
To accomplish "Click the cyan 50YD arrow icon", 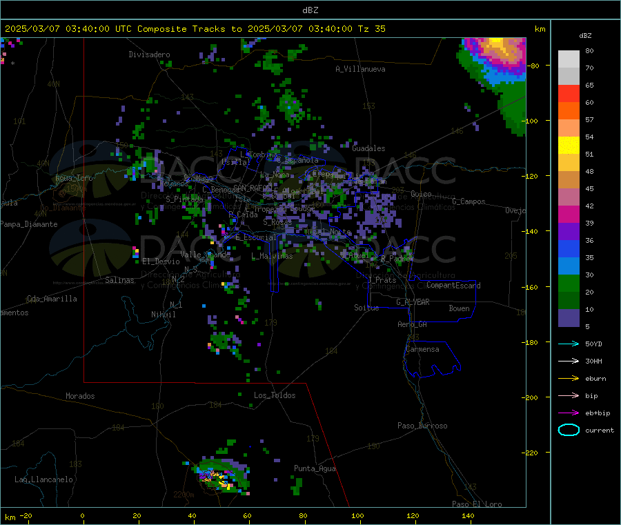I will tap(569, 344).
